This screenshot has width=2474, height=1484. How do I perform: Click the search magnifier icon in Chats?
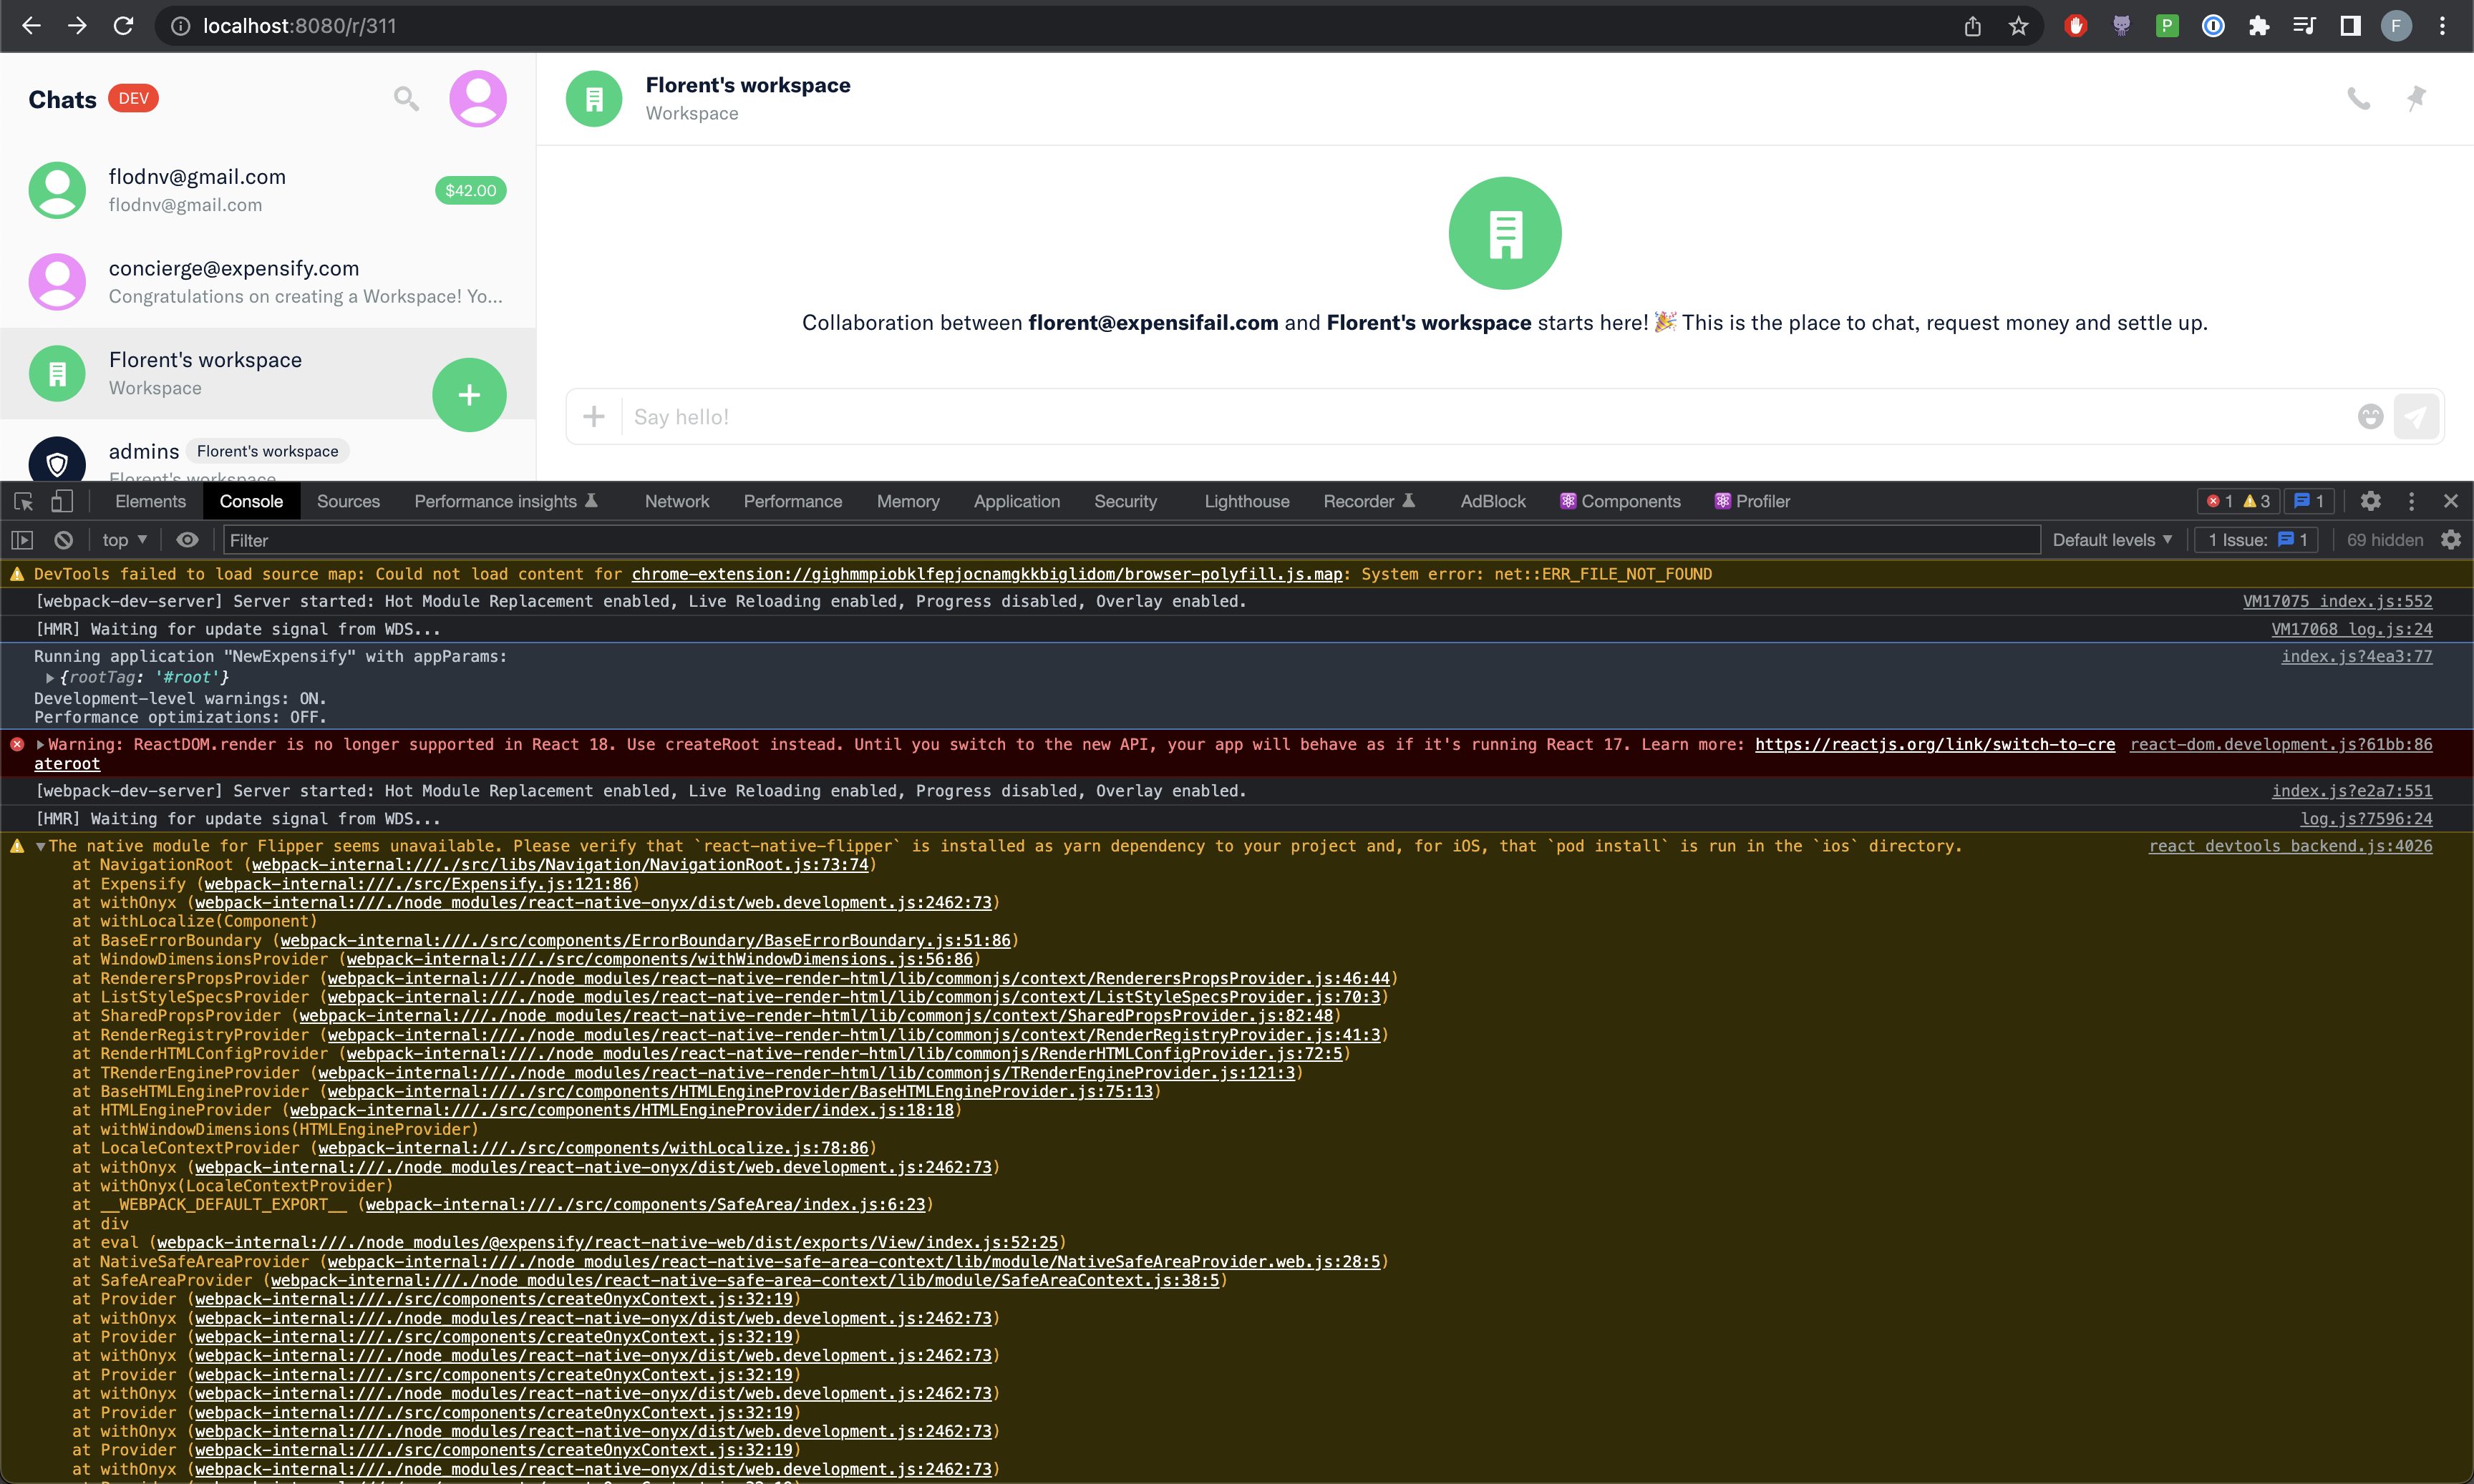coord(405,98)
